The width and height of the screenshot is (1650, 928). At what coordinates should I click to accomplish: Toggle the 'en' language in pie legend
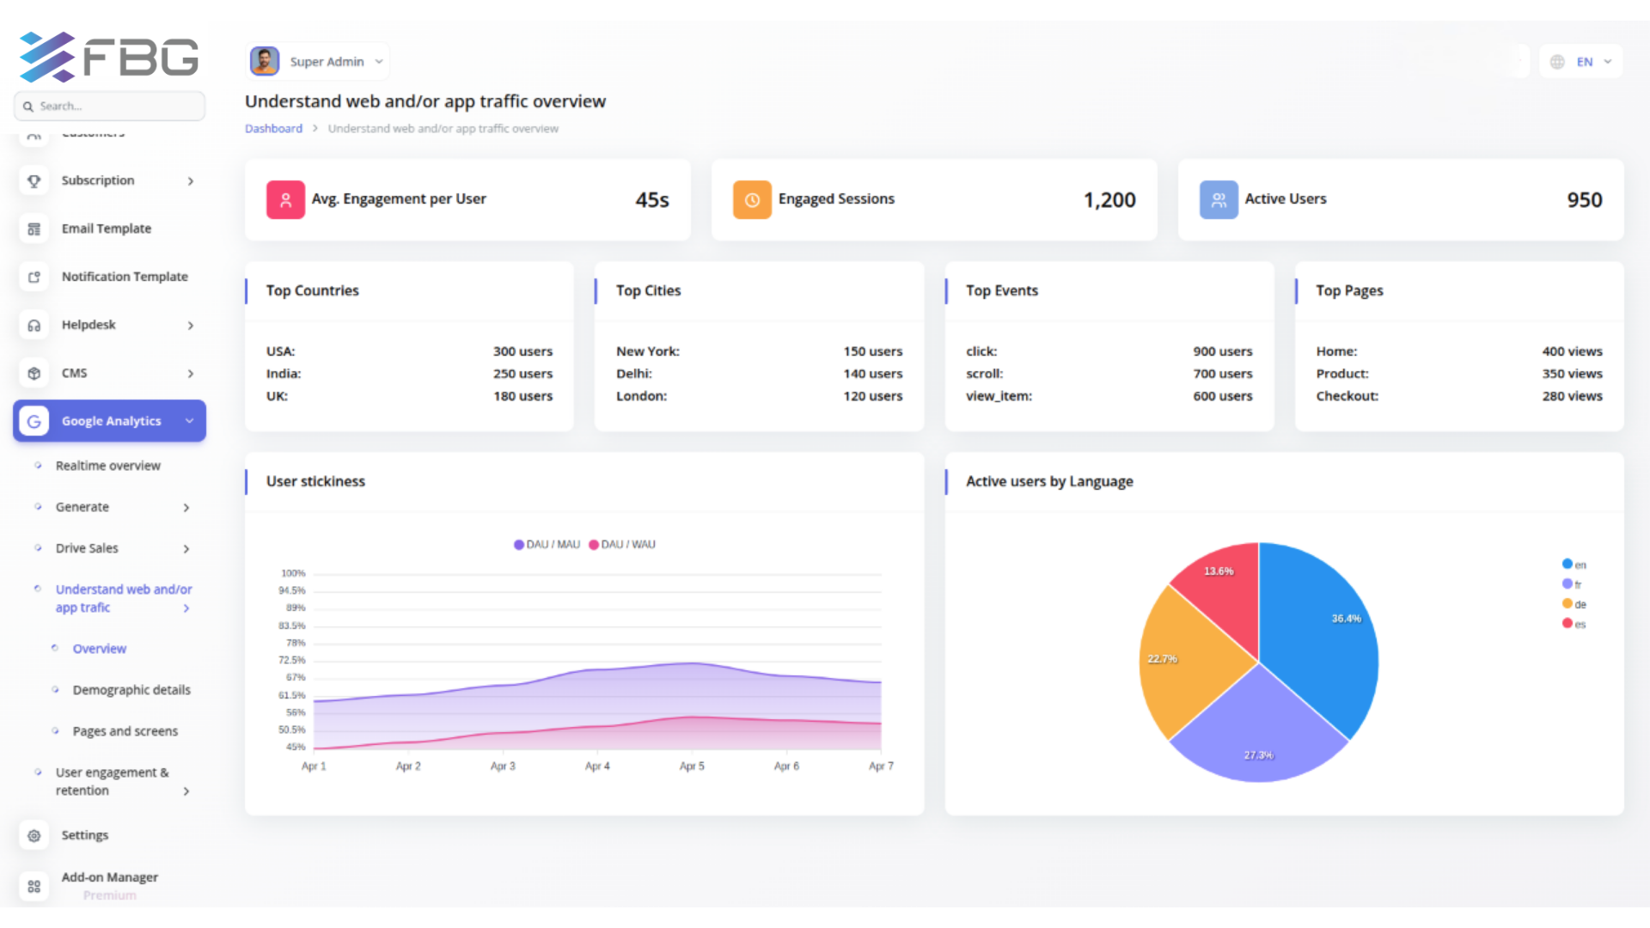[1574, 565]
